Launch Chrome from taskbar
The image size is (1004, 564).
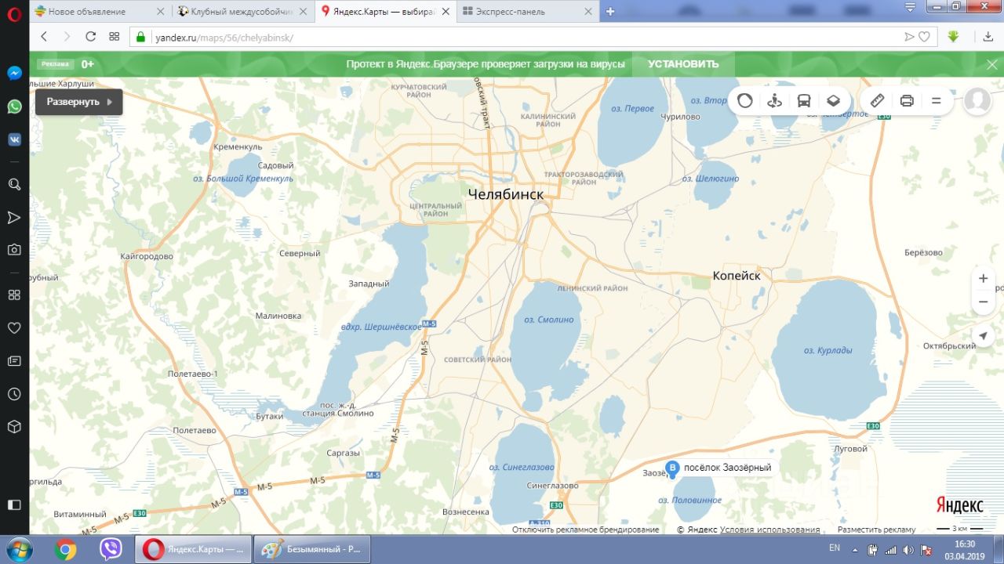coord(66,550)
